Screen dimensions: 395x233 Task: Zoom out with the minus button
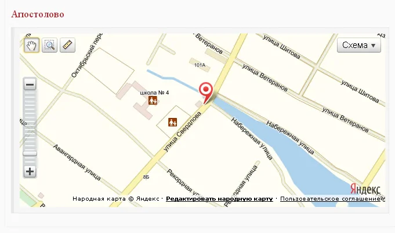click(x=30, y=84)
